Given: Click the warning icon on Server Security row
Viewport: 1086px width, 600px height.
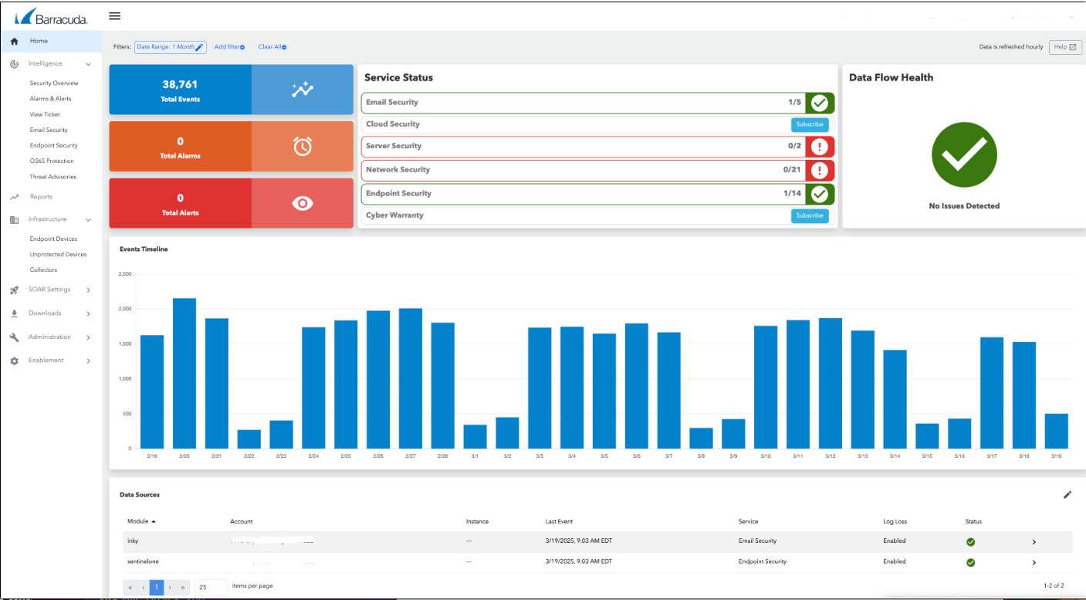Looking at the screenshot, I should pyautogui.click(x=820, y=146).
